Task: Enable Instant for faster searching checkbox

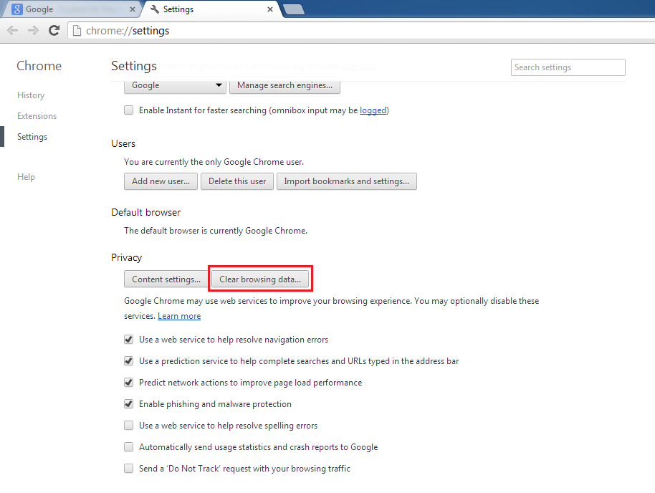Action: pos(129,110)
